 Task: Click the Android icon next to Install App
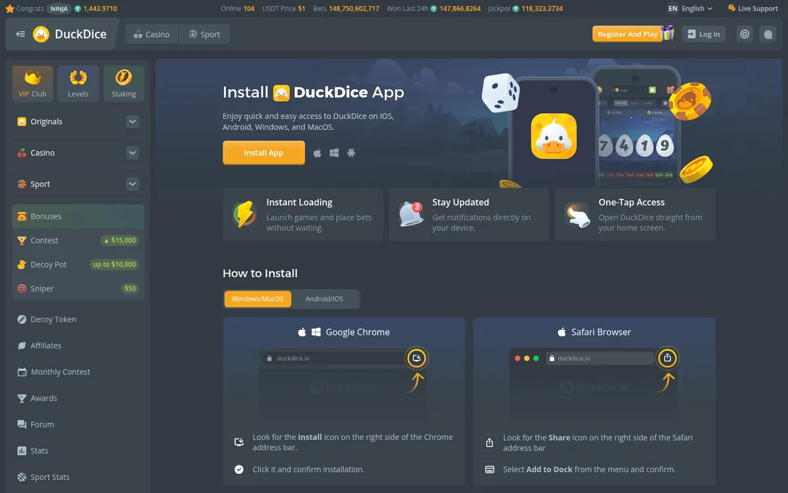pyautogui.click(x=351, y=152)
